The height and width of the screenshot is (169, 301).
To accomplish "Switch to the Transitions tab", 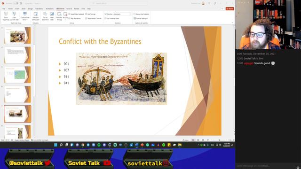I will click(39, 9).
